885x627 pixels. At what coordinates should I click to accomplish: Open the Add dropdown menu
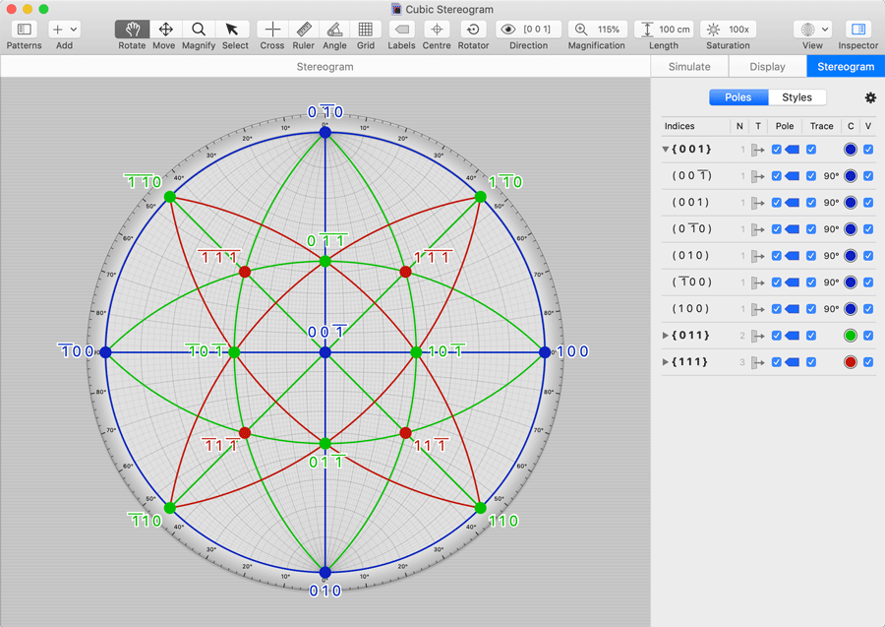64,30
